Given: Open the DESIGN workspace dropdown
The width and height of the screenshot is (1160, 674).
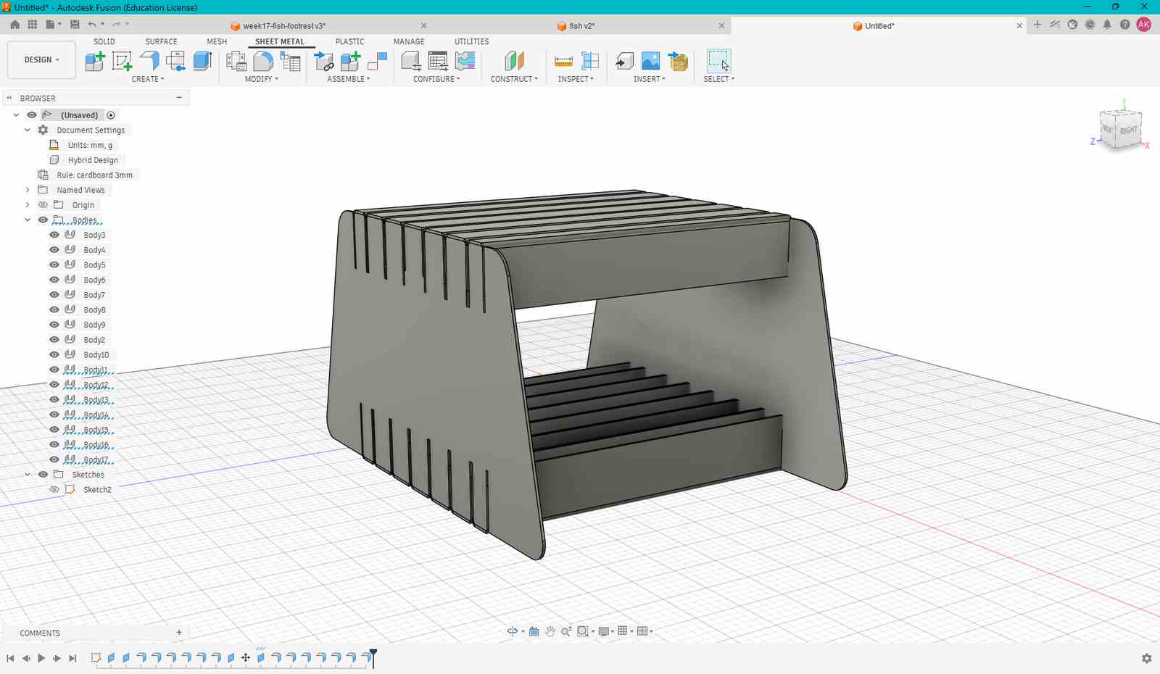Looking at the screenshot, I should point(41,59).
